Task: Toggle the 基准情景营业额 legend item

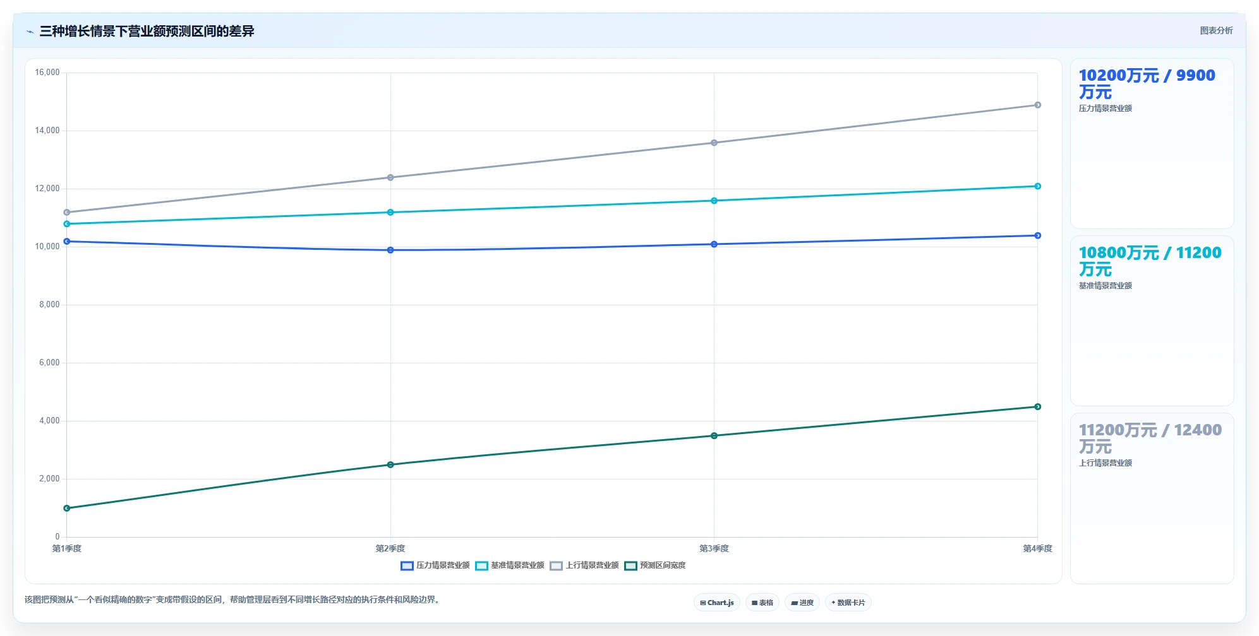Action: (x=510, y=565)
